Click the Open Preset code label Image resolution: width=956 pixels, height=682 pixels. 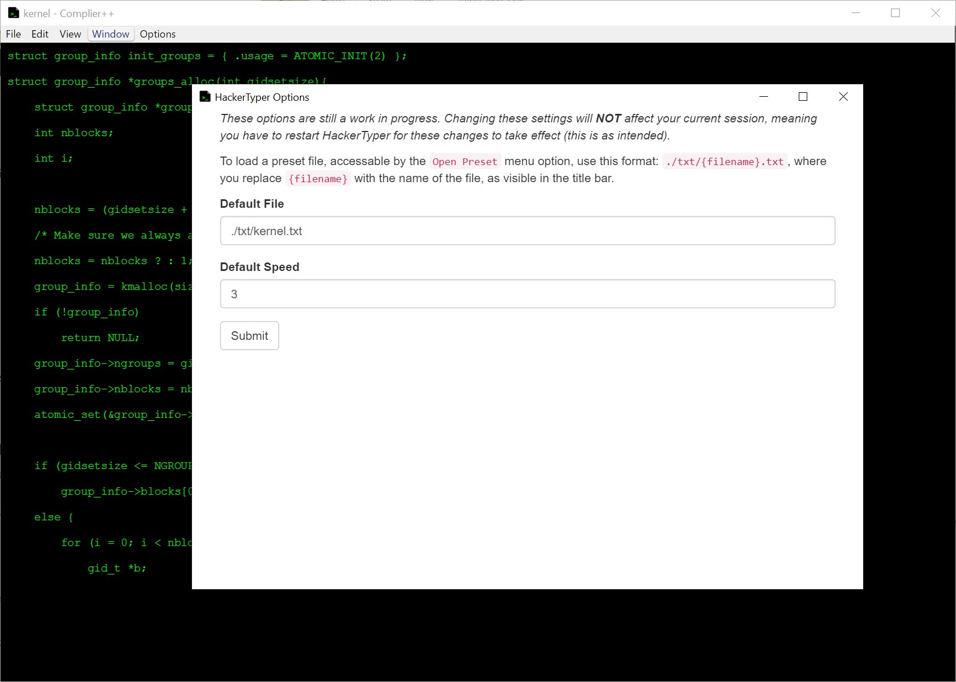coord(465,162)
